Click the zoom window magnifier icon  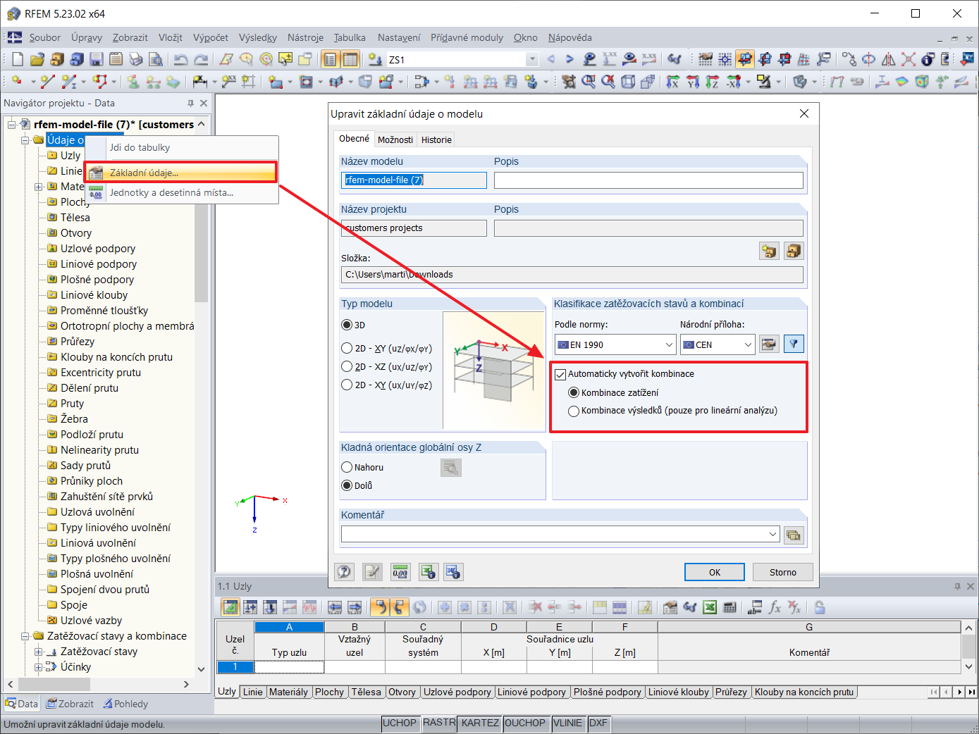point(588,82)
